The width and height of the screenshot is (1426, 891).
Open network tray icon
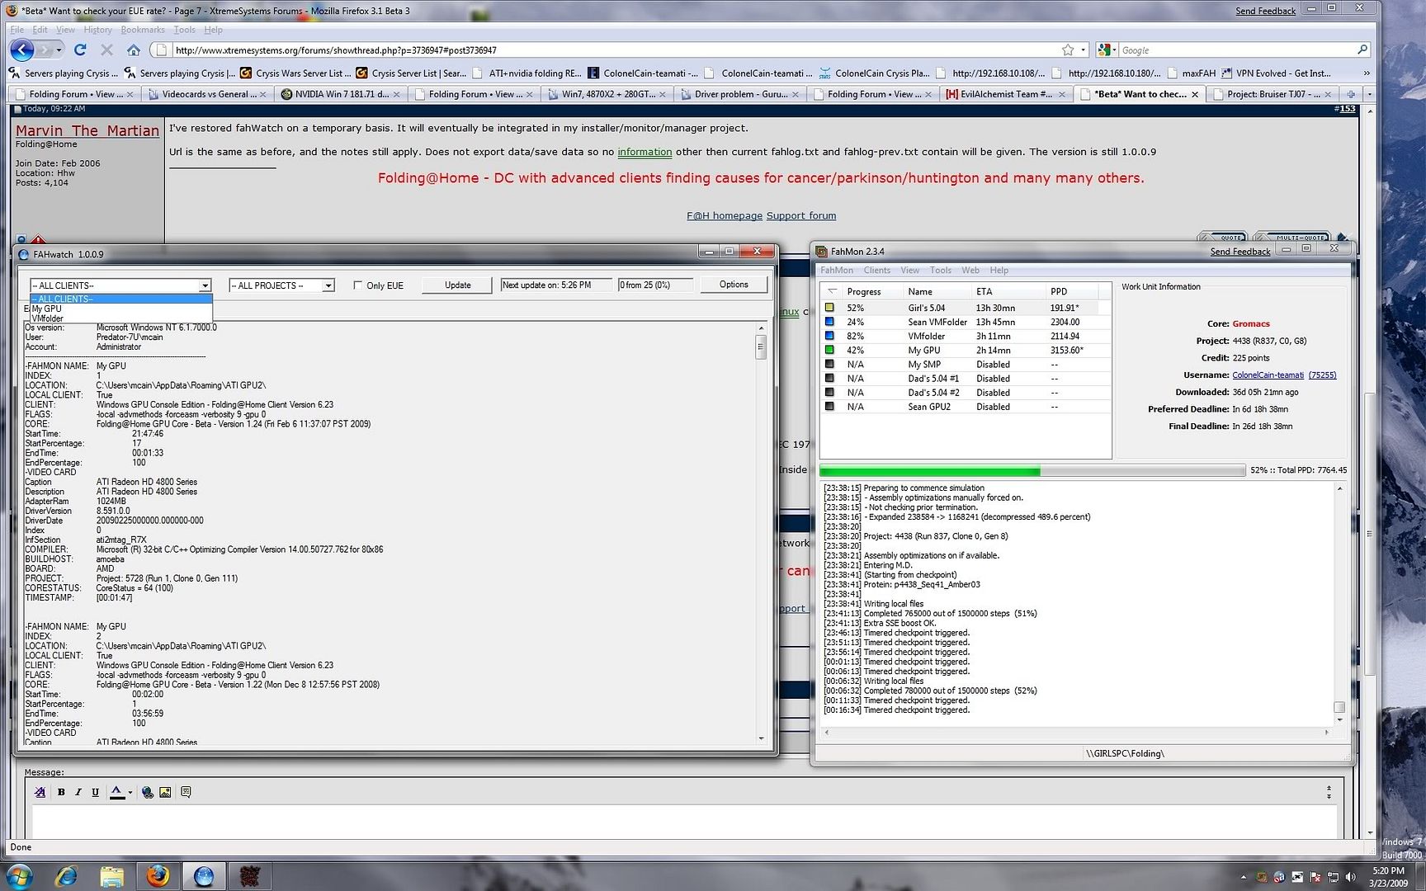tap(1333, 877)
